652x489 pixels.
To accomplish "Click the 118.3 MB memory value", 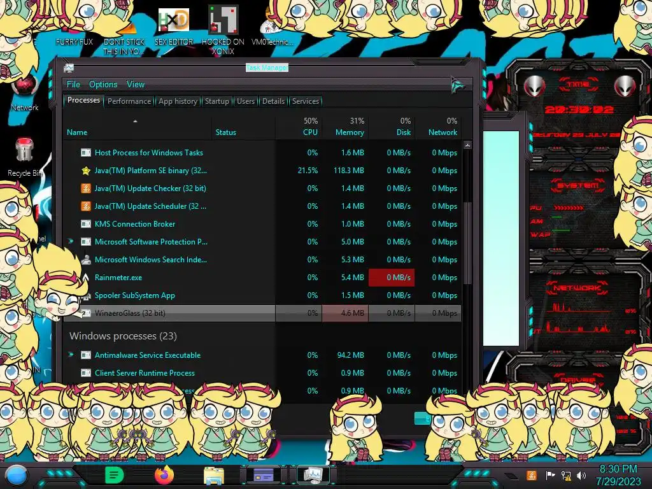I will [349, 171].
